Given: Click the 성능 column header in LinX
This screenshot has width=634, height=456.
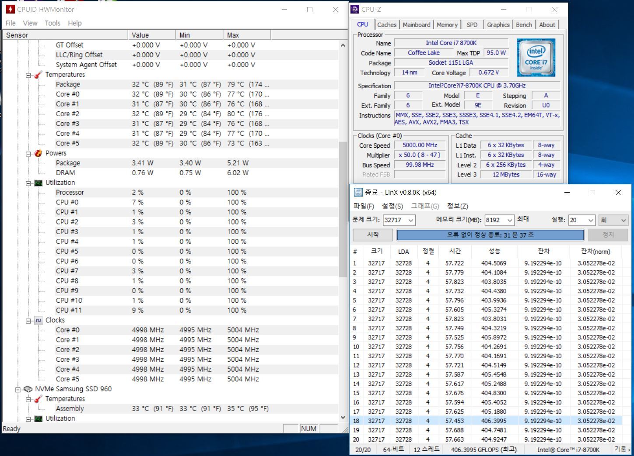Looking at the screenshot, I should 494,251.
